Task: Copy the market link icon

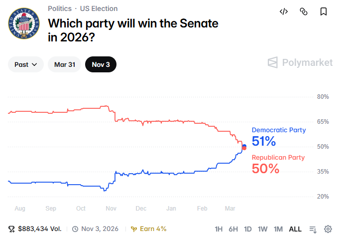Action: (304, 11)
